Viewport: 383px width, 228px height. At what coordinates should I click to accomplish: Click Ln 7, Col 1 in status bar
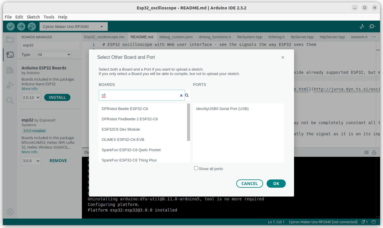point(276,222)
